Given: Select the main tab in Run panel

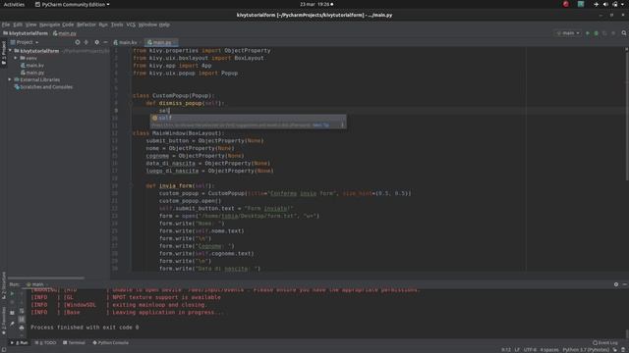Looking at the screenshot, I should click(35, 284).
